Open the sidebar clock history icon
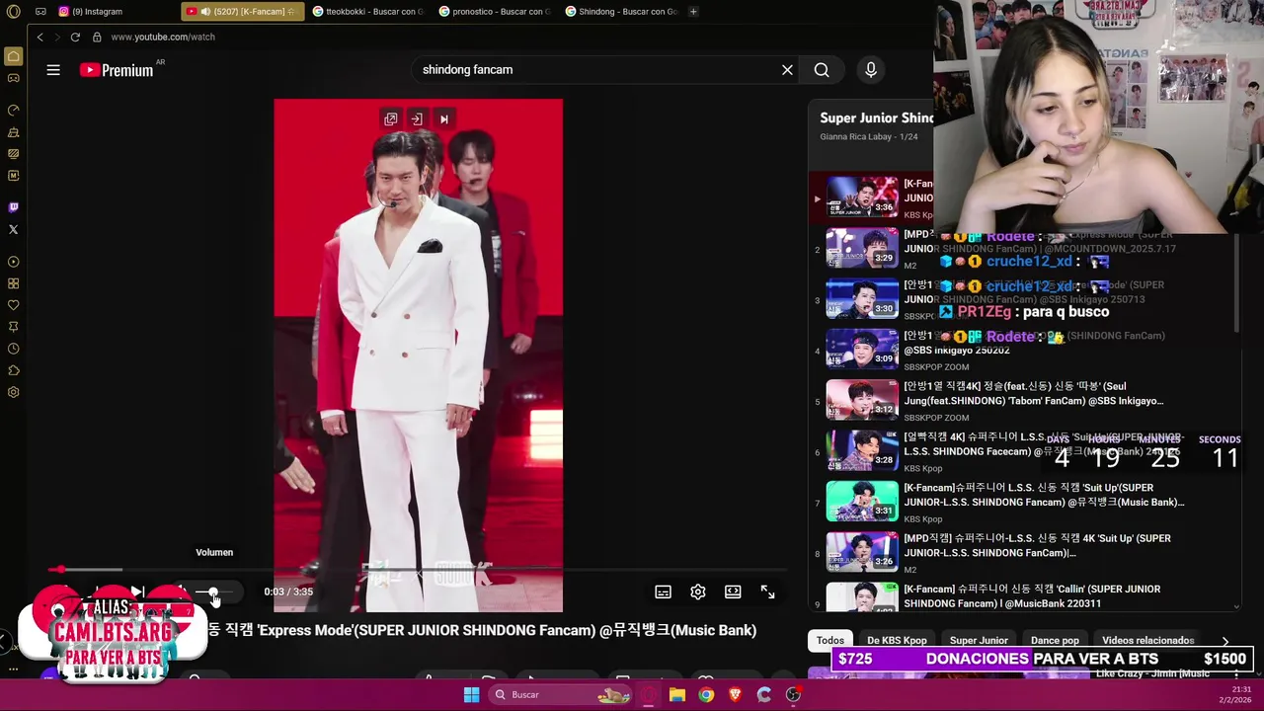The image size is (1264, 711). pos(13,349)
